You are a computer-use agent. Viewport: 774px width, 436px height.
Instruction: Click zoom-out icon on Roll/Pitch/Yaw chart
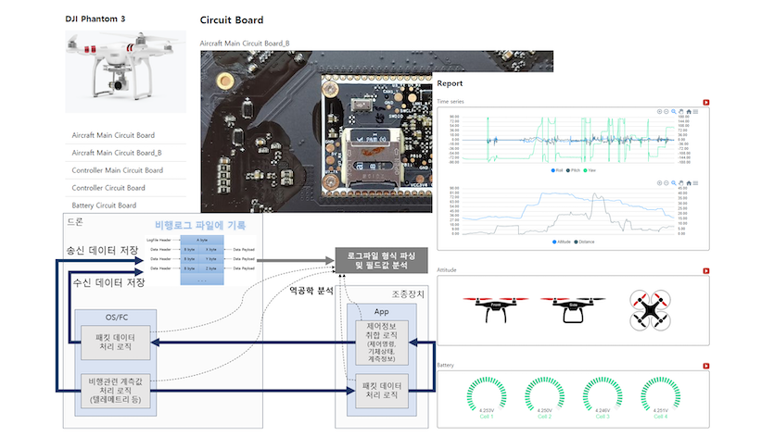point(666,111)
